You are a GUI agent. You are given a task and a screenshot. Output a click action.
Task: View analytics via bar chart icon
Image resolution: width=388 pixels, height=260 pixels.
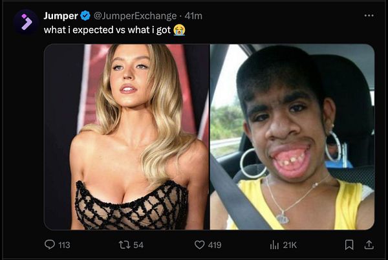pyautogui.click(x=274, y=244)
